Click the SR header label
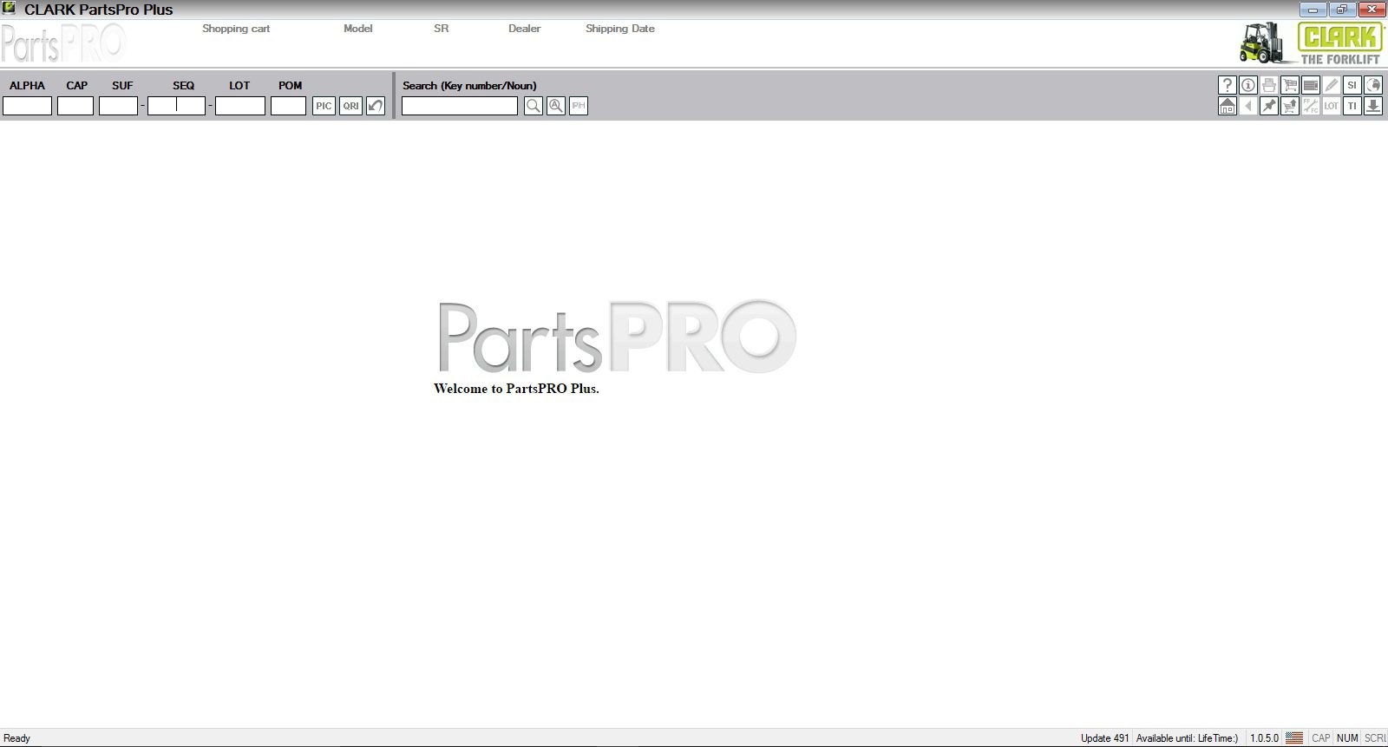 442,29
